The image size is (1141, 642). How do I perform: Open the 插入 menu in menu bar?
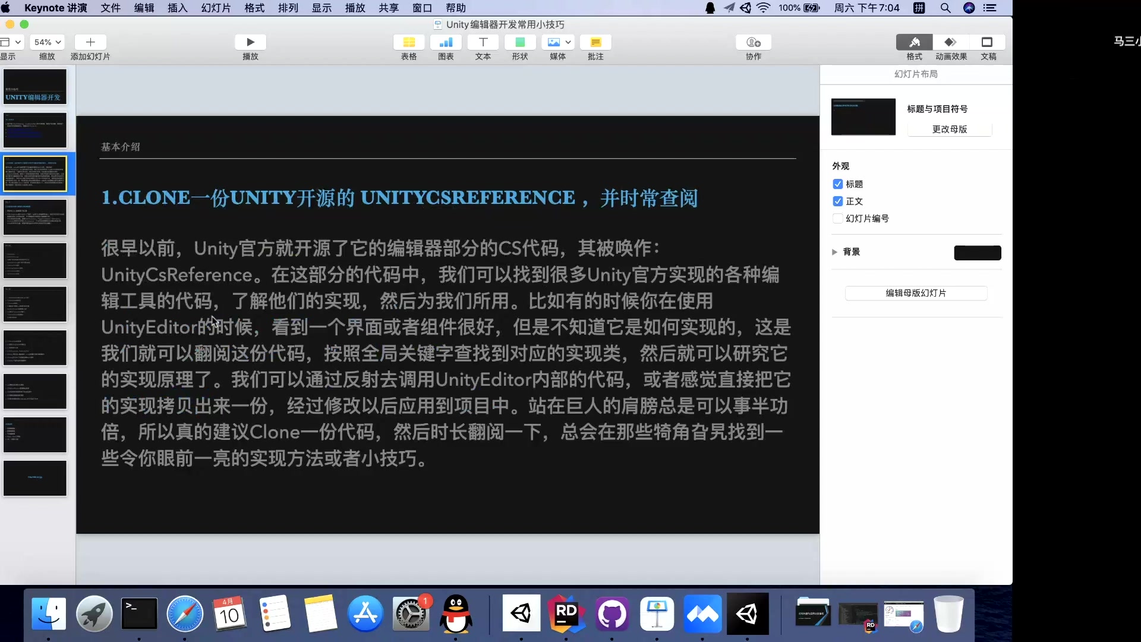177,8
